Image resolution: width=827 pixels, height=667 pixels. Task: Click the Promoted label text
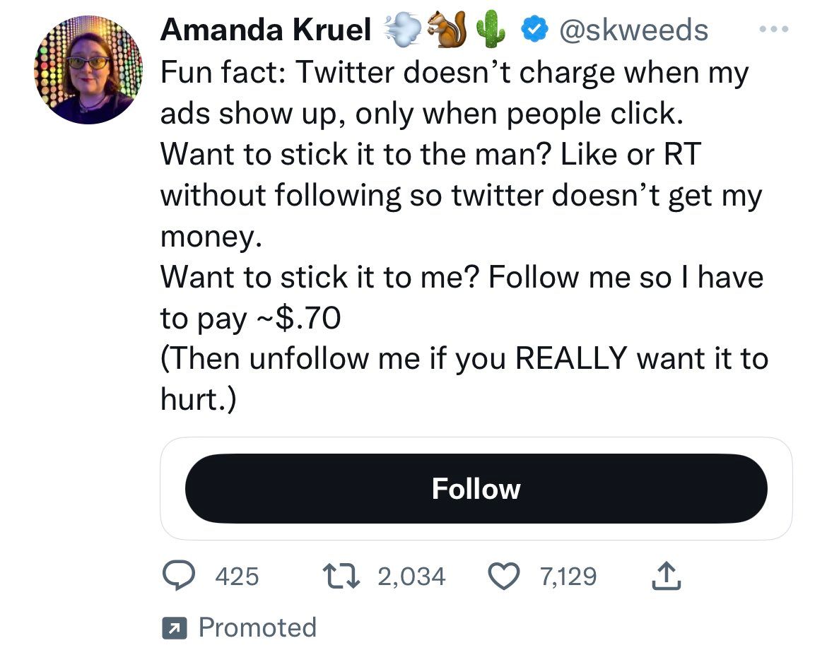tap(257, 627)
